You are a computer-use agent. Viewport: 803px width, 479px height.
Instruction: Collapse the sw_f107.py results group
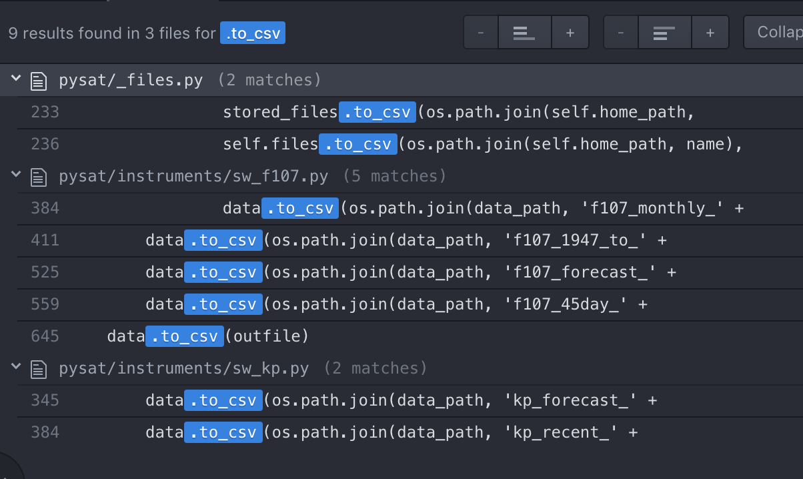[x=16, y=175]
